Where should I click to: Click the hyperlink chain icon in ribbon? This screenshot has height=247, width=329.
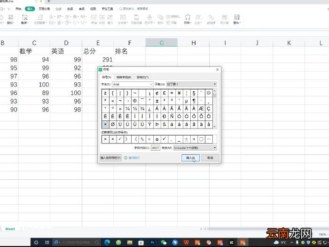[x=211, y=17]
